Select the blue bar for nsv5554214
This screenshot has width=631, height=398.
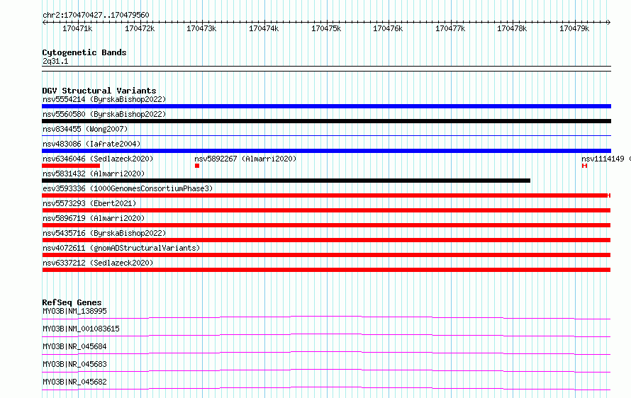pyautogui.click(x=326, y=106)
